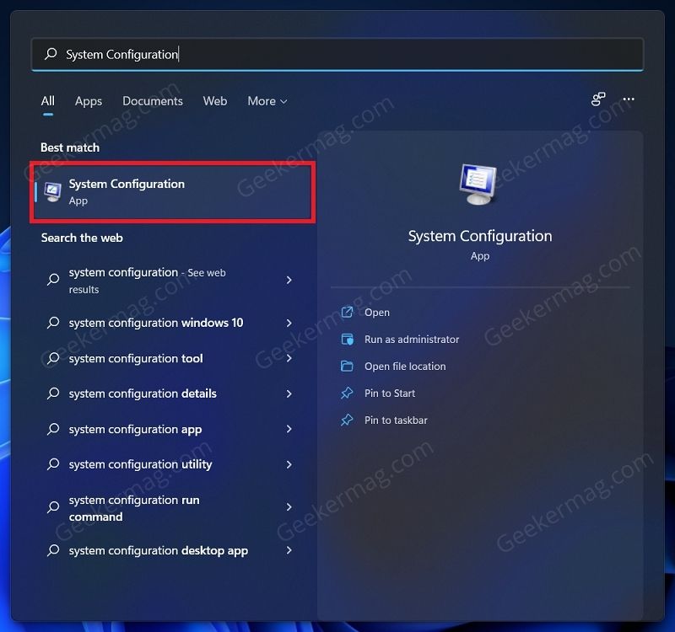This screenshot has width=675, height=632.
Task: Switch to the Documents tab
Action: click(153, 101)
